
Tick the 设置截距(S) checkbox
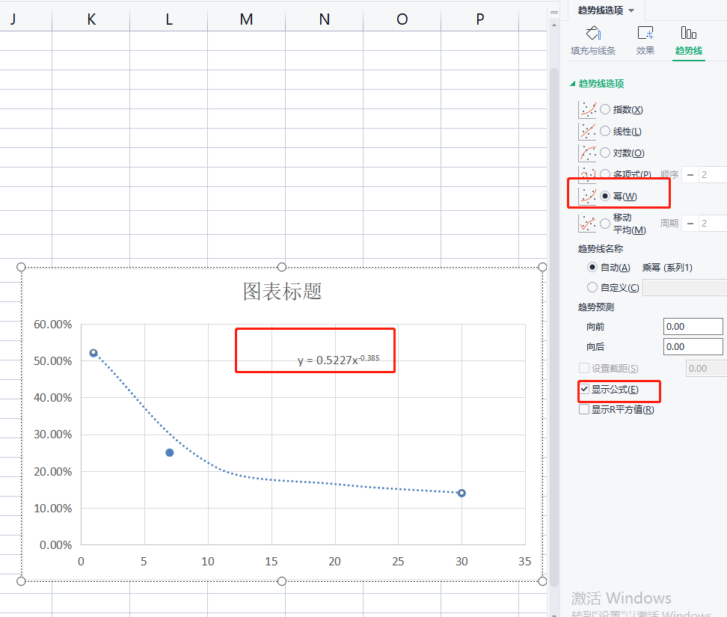(x=584, y=368)
